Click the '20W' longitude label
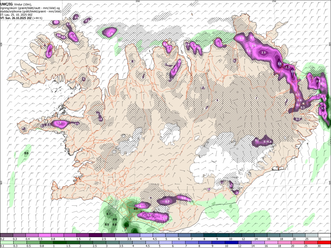331x248 pixels. 138,1
